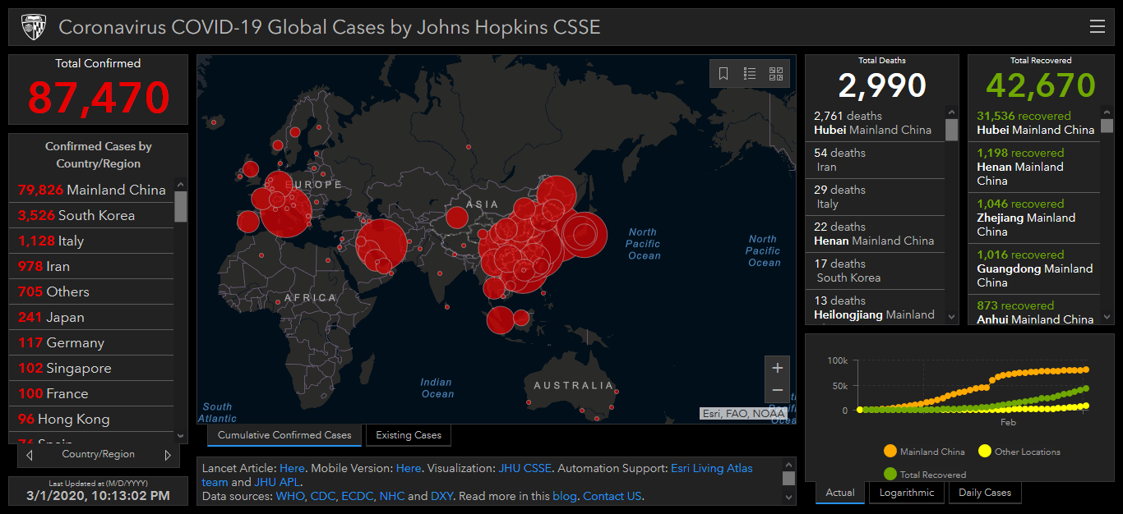Open the WHO data source link
The image size is (1123, 514).
(290, 496)
